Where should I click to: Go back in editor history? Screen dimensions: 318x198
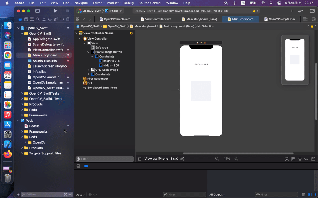coord(84,19)
